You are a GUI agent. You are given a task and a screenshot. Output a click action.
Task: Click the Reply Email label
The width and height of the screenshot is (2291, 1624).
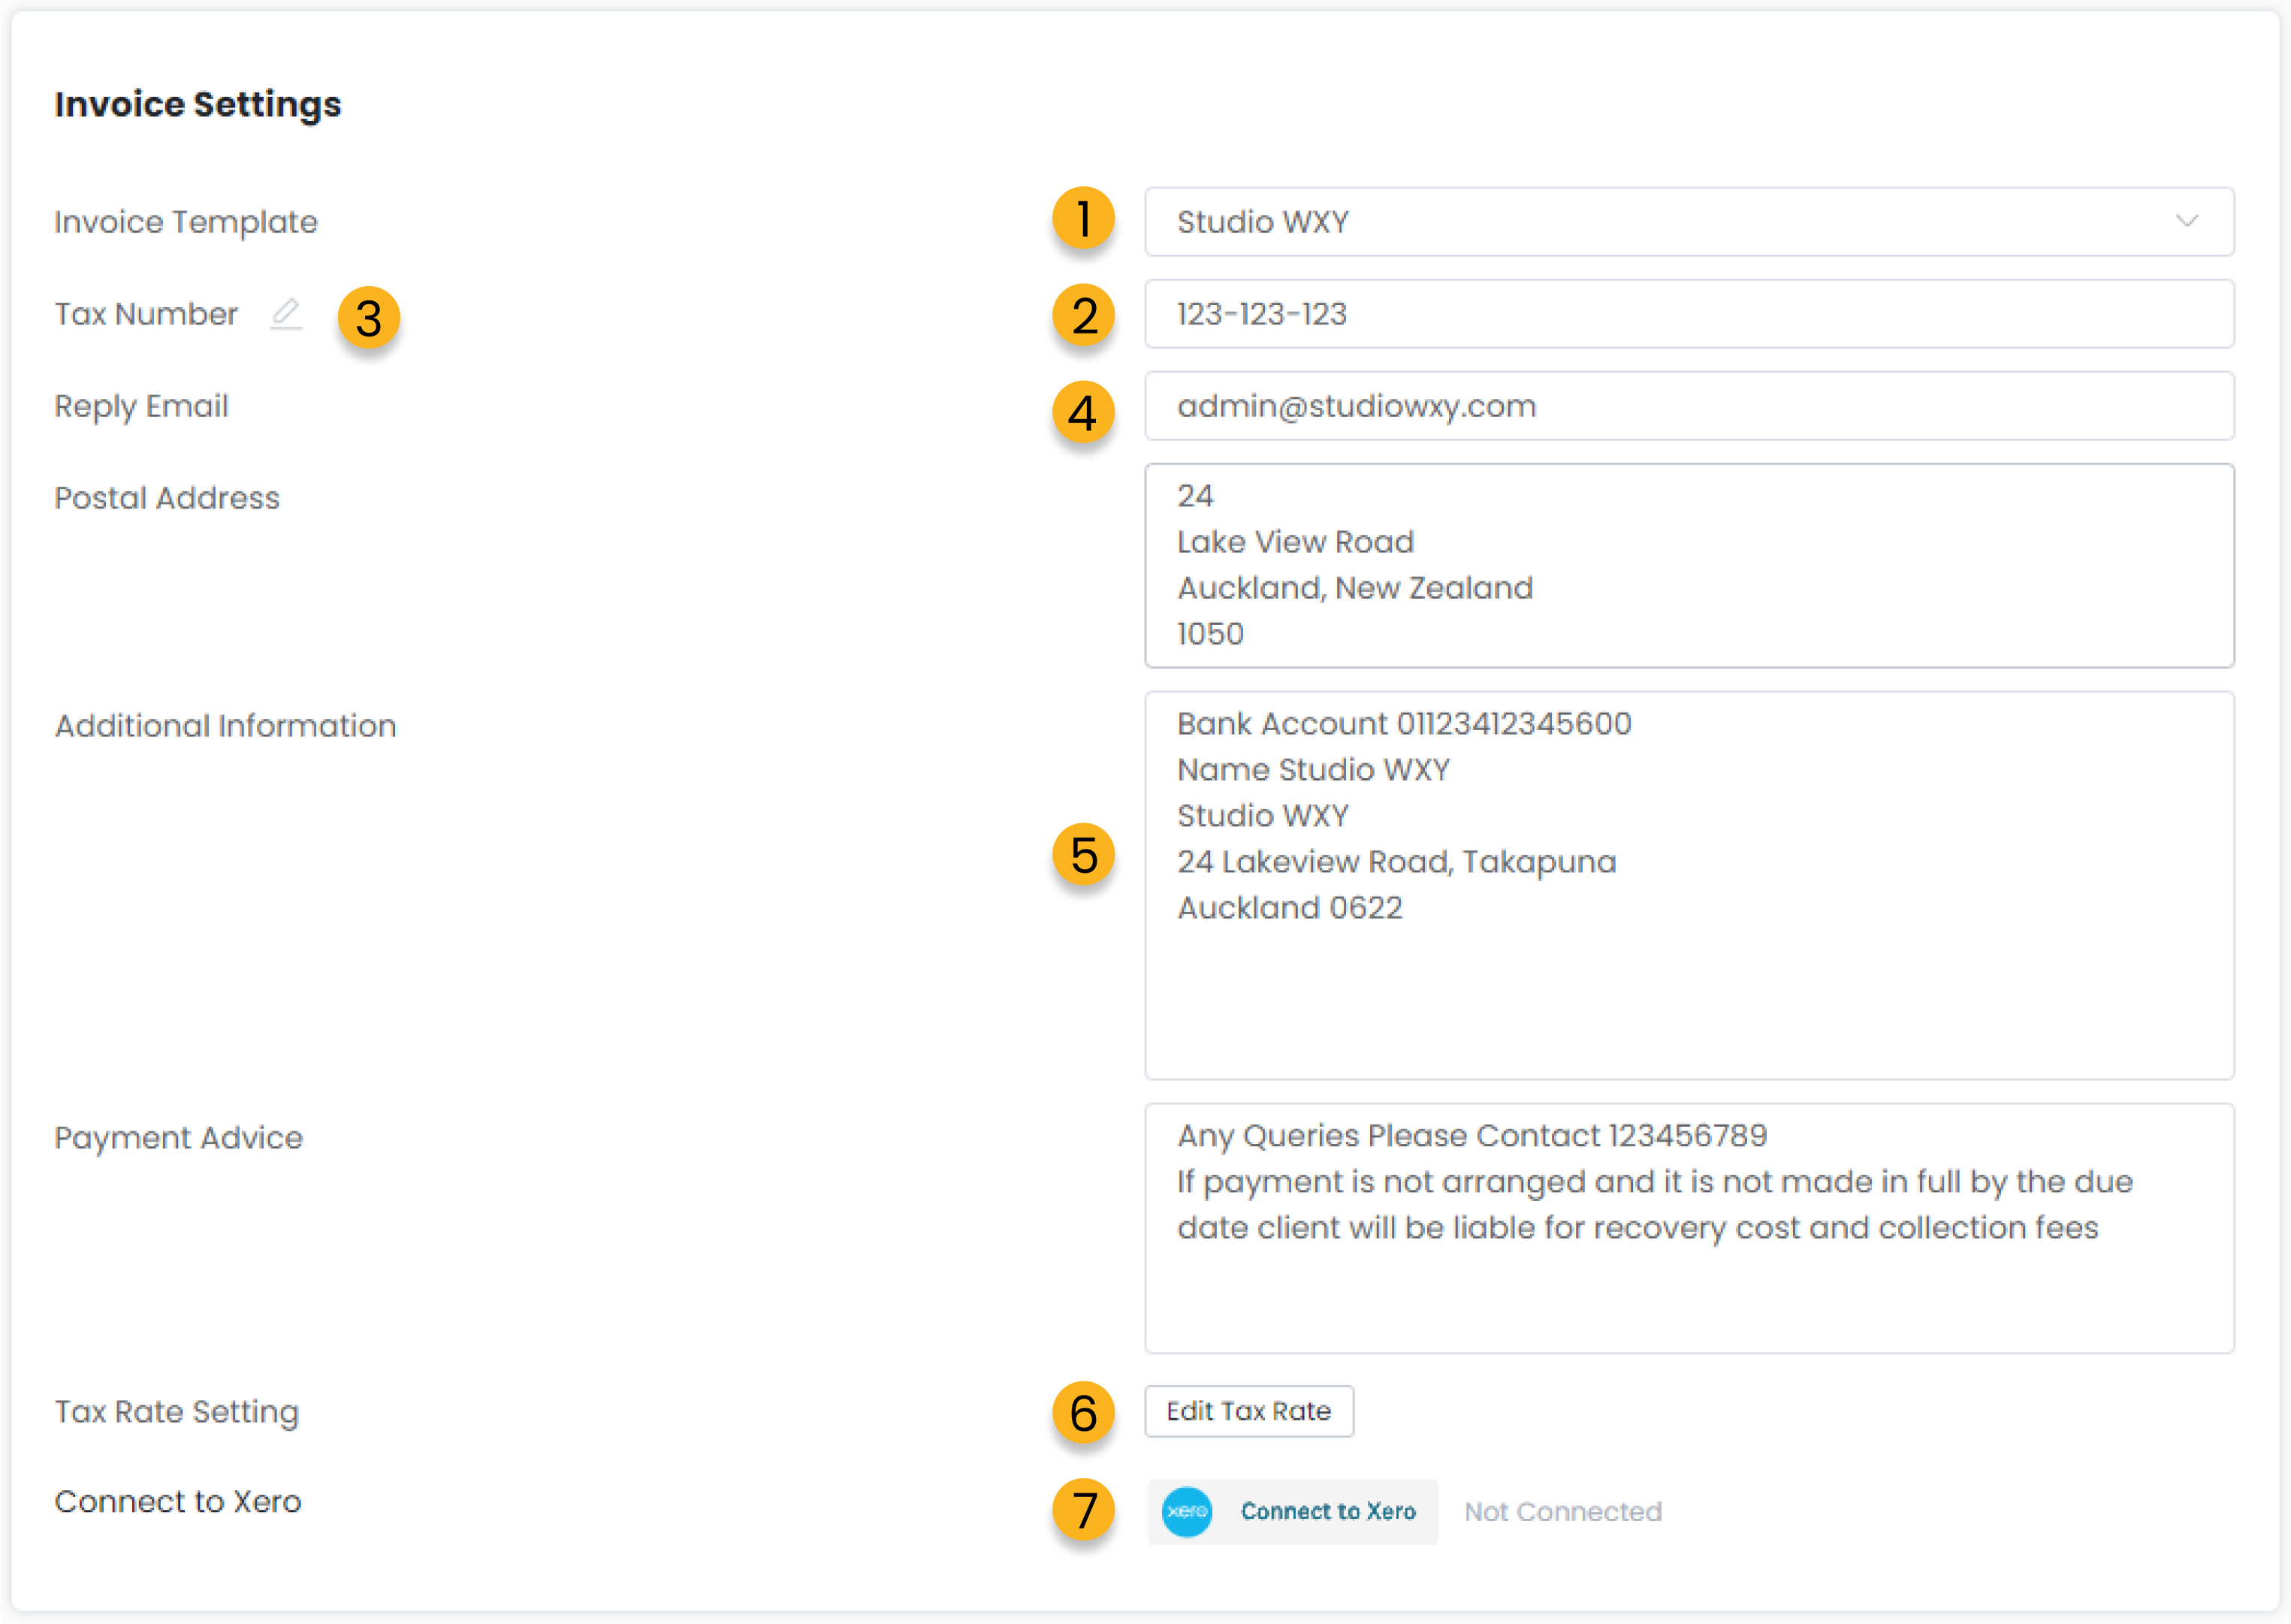pos(141,406)
